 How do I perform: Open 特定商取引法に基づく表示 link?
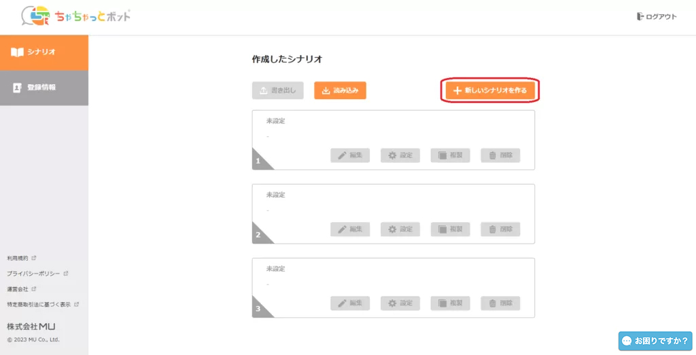point(39,305)
